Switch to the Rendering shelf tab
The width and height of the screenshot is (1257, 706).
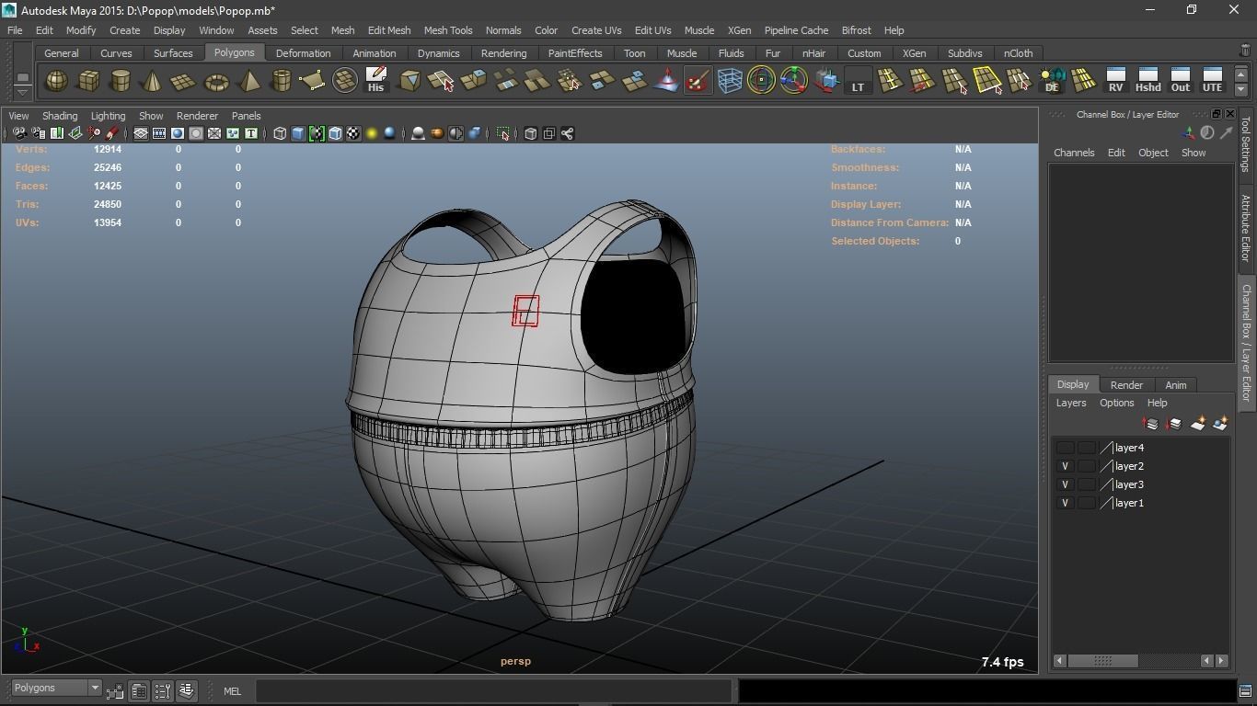click(x=504, y=53)
